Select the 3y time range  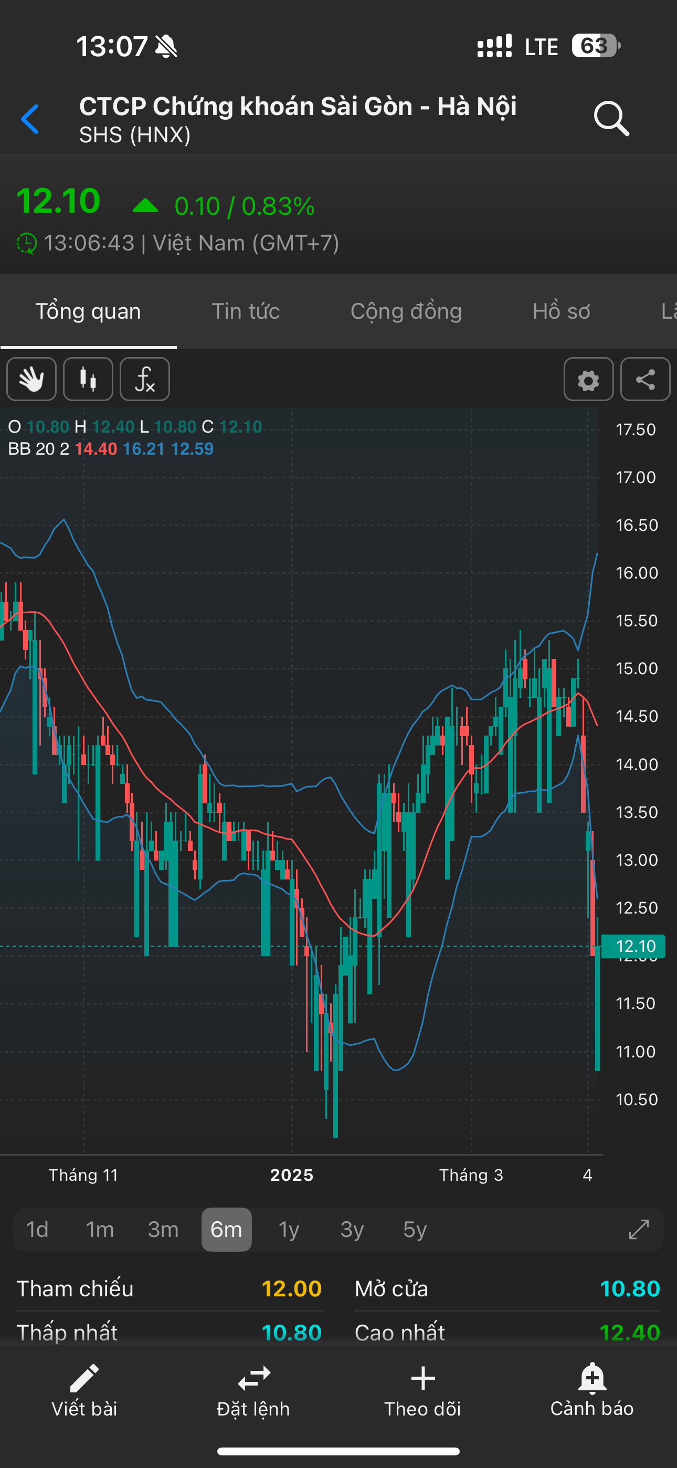[x=352, y=1229]
